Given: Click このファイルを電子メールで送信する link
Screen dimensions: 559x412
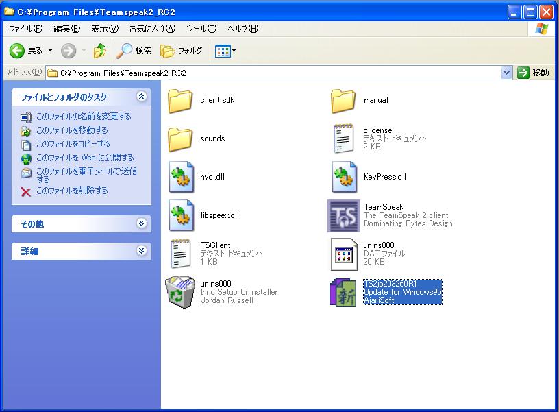Looking at the screenshot, I should coord(86,175).
